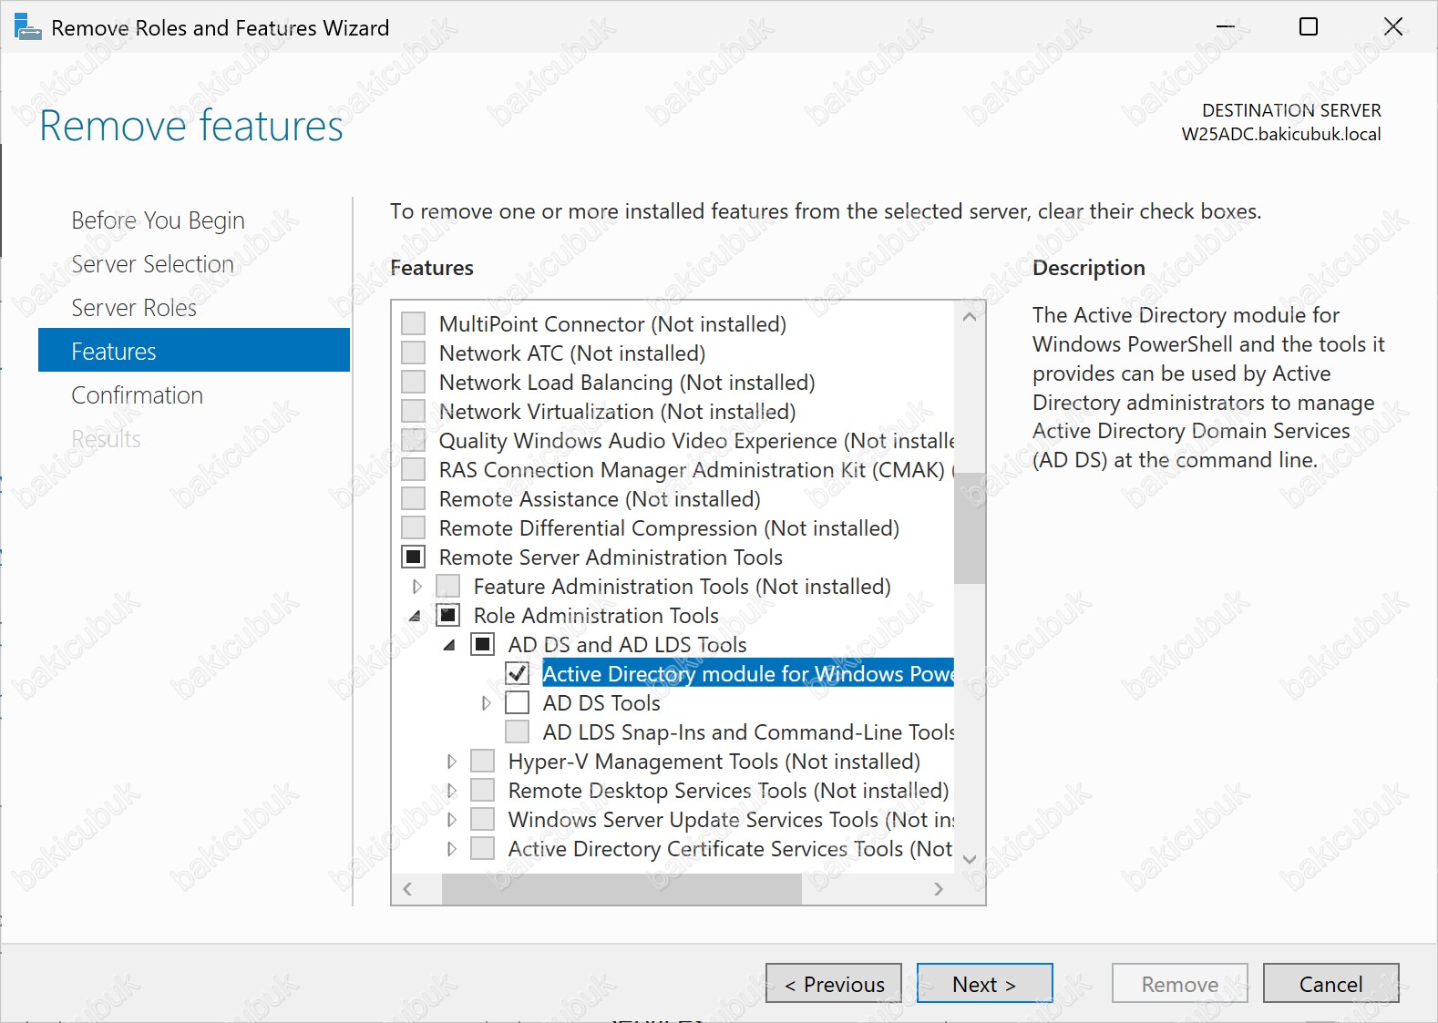This screenshot has height=1023, width=1438.
Task: Expand Active Directory Certificate Services Tools node
Action: pyautogui.click(x=452, y=849)
